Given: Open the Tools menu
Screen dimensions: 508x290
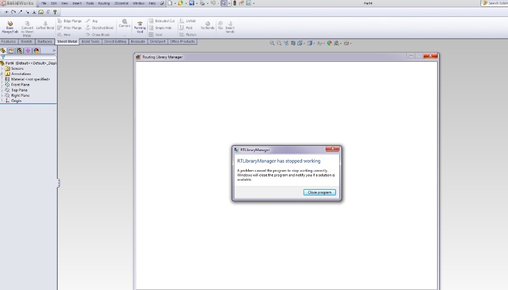Looking at the screenshot, I should [90, 3].
